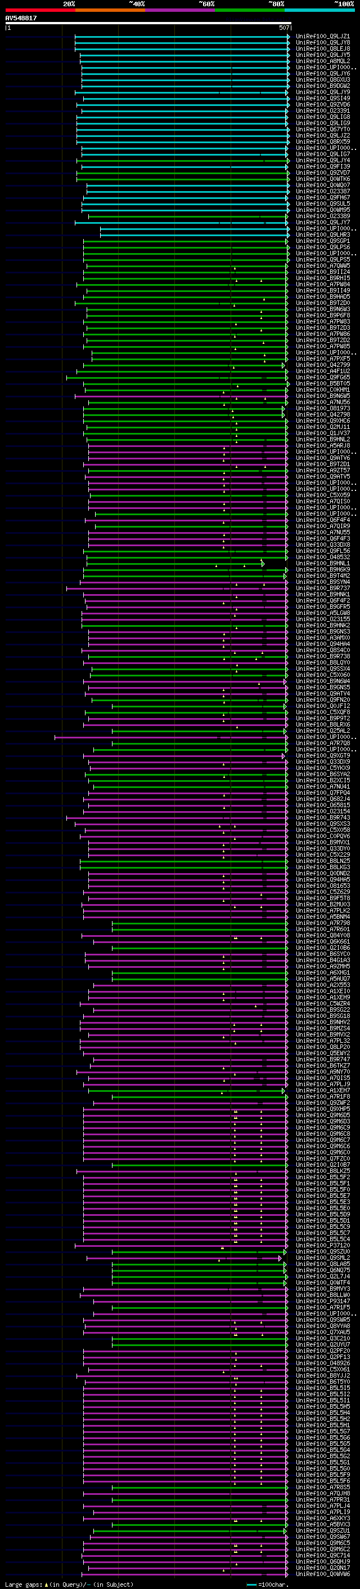The height and width of the screenshot is (1589, 360).
Task: Select the UniRef100_B5BT05 label
Action: (x=323, y=384)
